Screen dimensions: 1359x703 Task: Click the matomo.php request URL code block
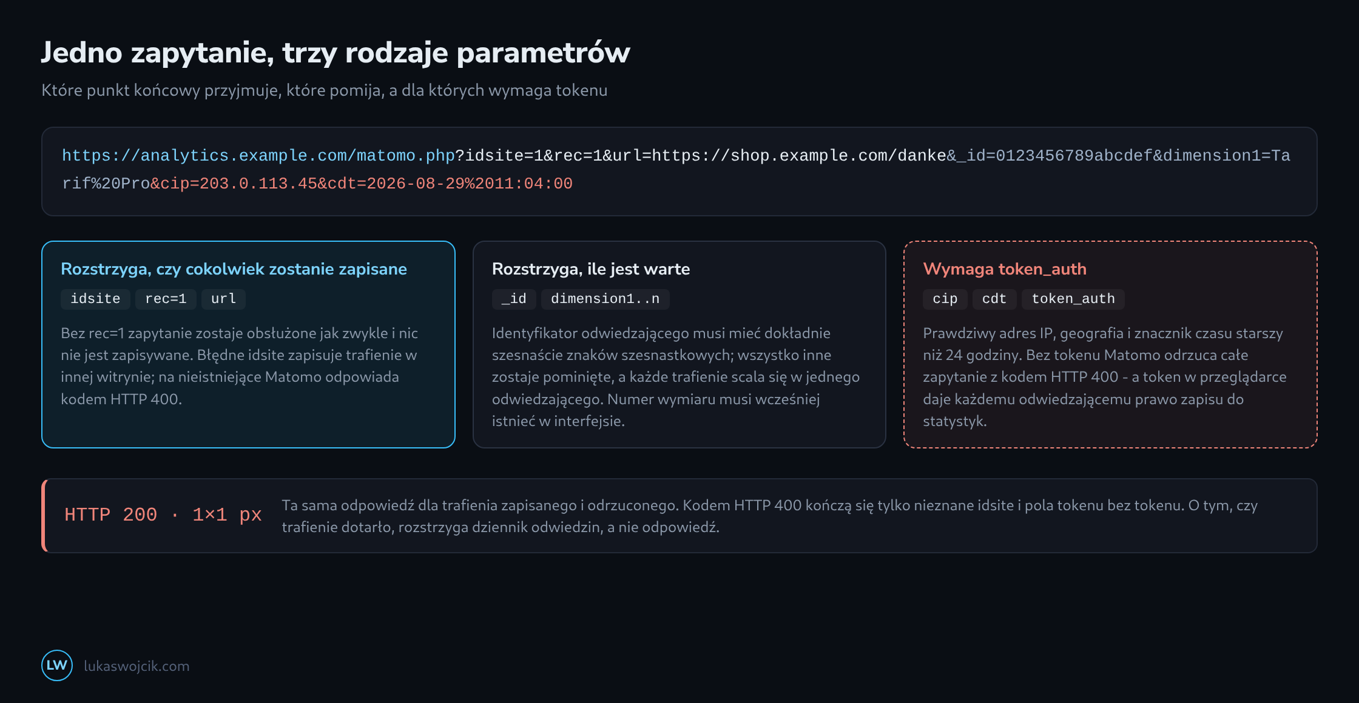[x=679, y=172]
